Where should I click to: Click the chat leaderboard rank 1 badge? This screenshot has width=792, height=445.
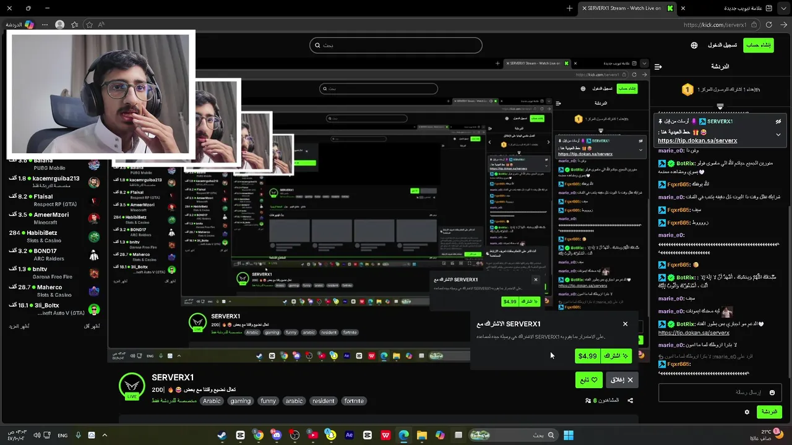click(687, 90)
